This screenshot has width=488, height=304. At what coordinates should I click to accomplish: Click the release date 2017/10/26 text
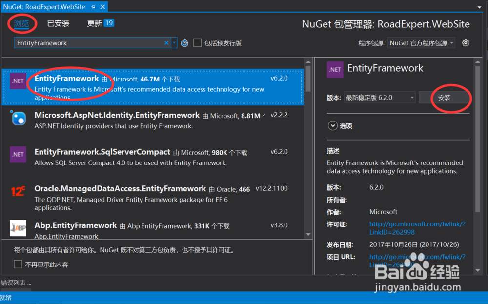point(414,244)
